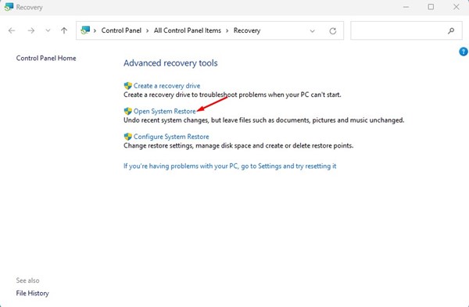Image resolution: width=469 pixels, height=307 pixels.
Task: Click the Change restore settings description text
Action: [238, 145]
